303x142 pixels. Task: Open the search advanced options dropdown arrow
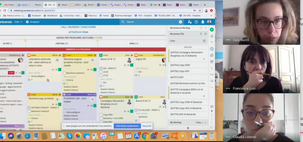click(x=180, y=22)
